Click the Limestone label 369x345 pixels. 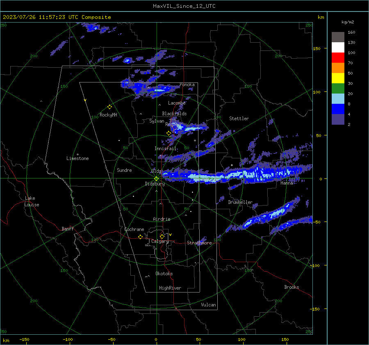coord(77,158)
